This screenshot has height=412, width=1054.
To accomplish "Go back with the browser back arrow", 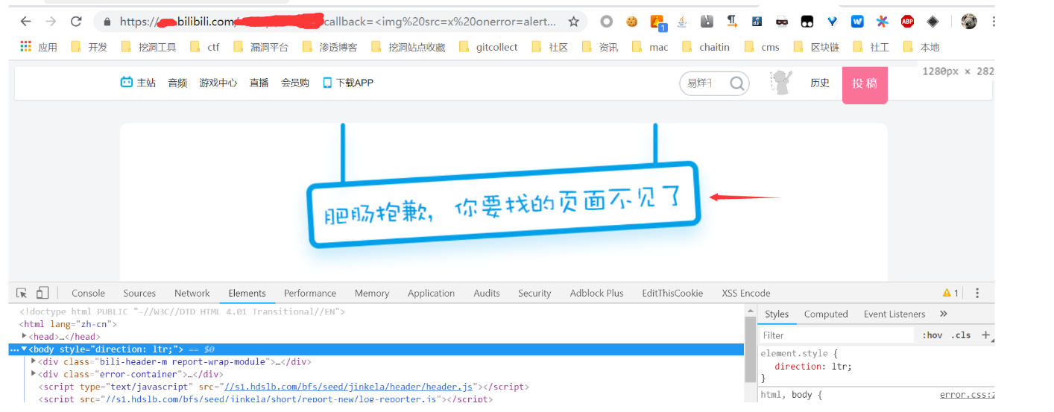I will pyautogui.click(x=25, y=22).
